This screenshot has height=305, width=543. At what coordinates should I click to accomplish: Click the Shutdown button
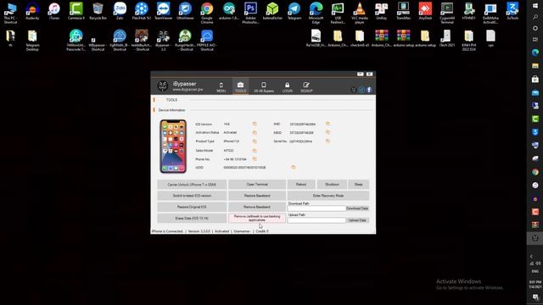pos(332,185)
